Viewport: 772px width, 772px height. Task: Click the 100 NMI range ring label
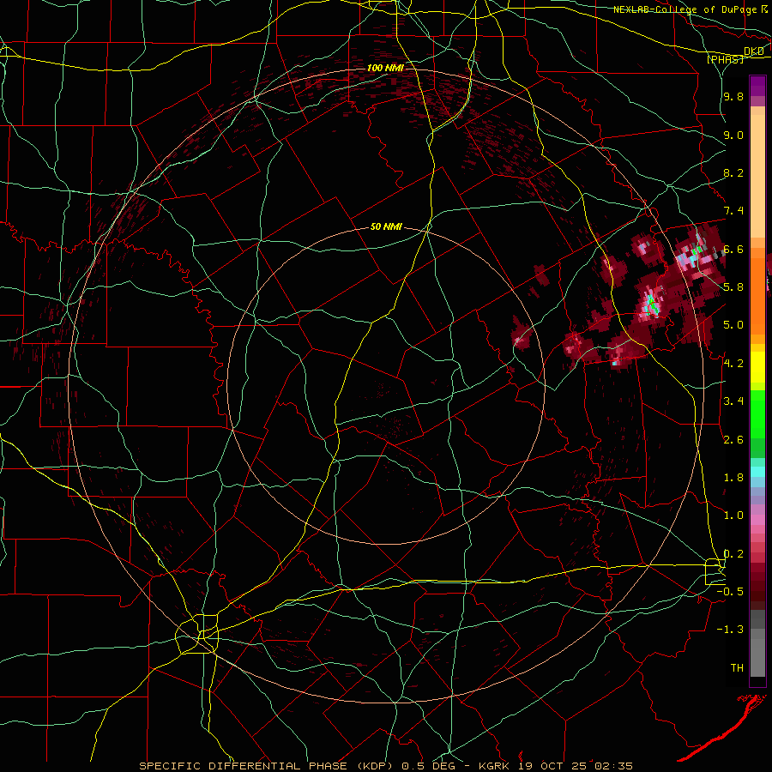[385, 68]
